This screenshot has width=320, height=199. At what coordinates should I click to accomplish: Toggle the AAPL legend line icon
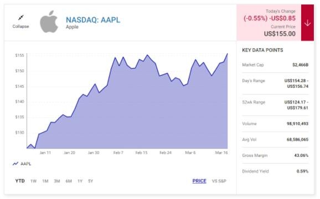(x=16, y=164)
